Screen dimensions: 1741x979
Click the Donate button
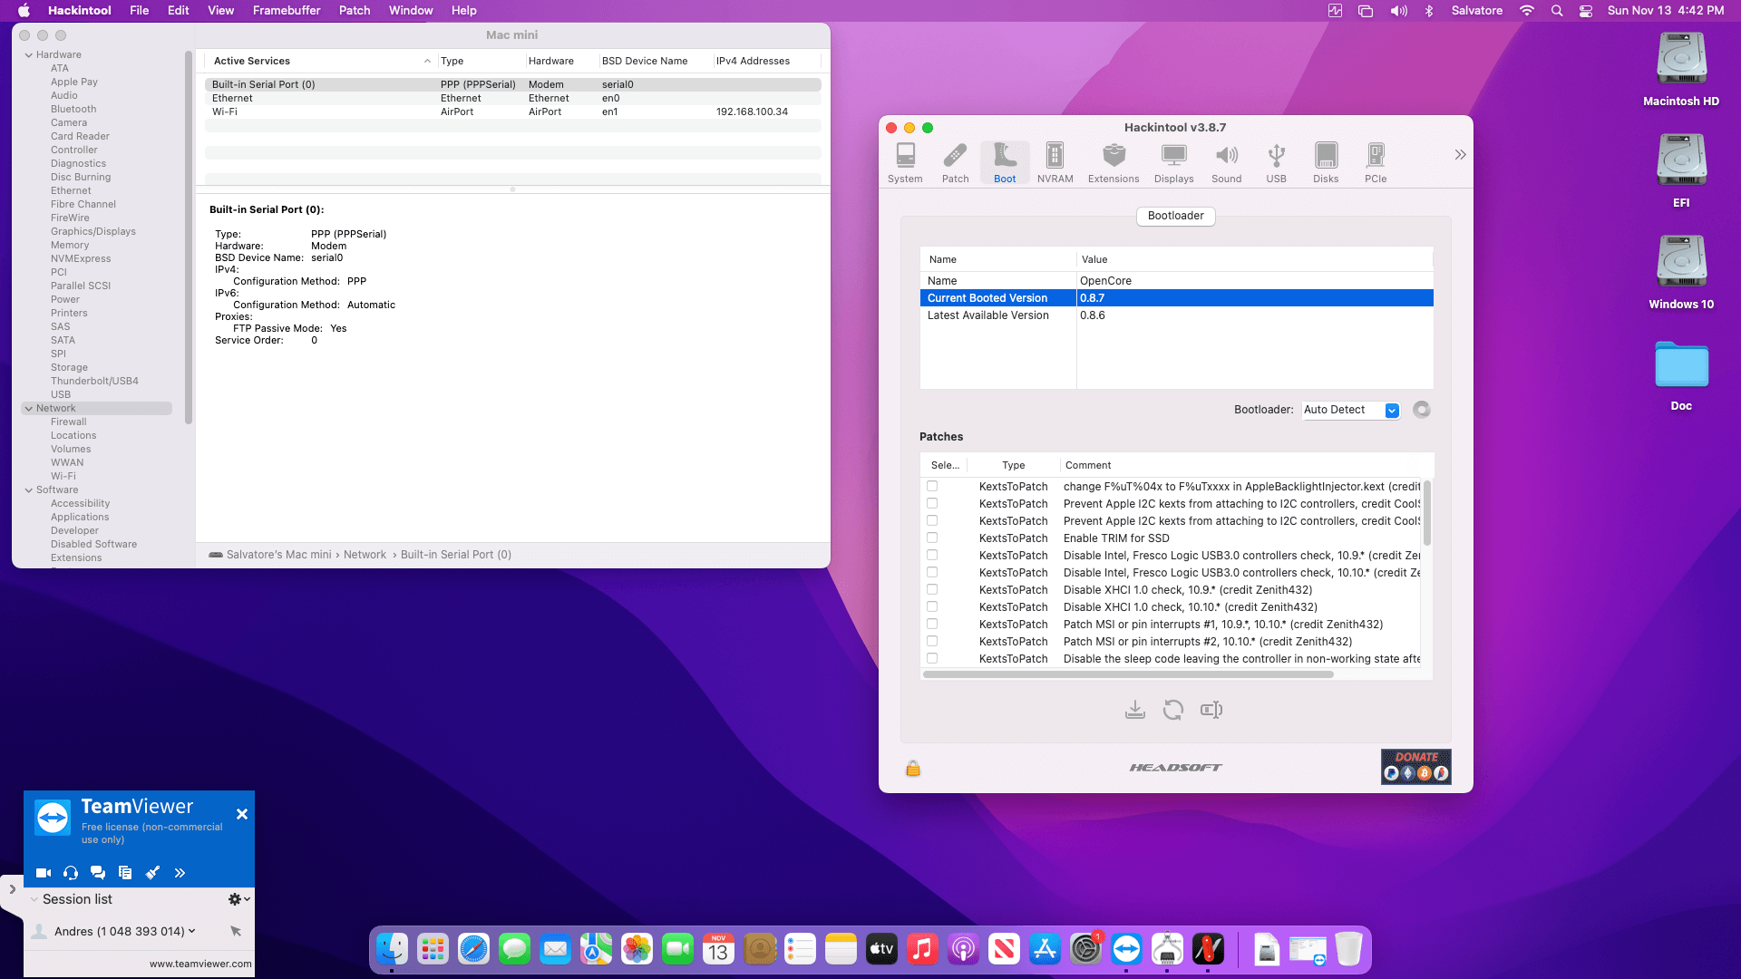(x=1415, y=767)
